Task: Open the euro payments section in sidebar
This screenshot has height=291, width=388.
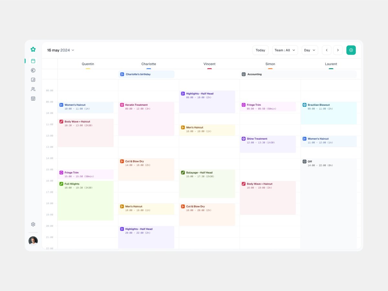Action: pyautogui.click(x=33, y=70)
